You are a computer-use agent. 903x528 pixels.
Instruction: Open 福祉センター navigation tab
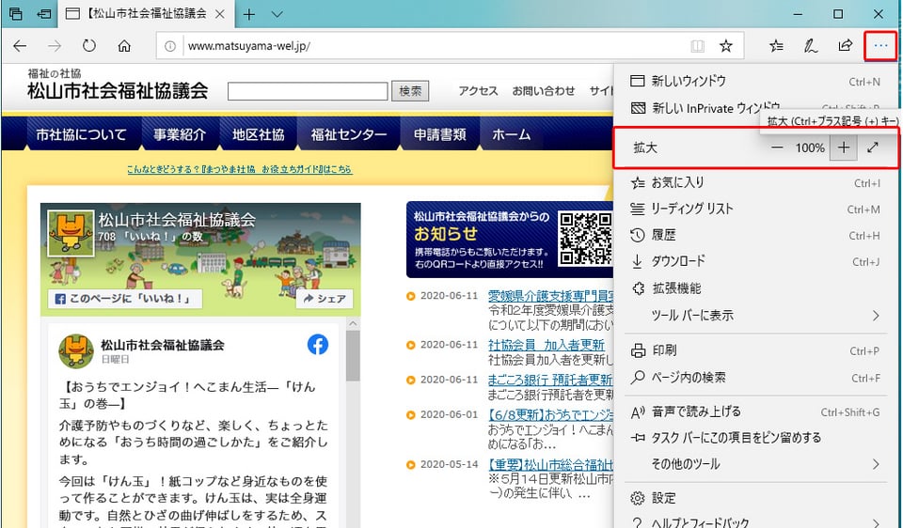click(x=348, y=134)
